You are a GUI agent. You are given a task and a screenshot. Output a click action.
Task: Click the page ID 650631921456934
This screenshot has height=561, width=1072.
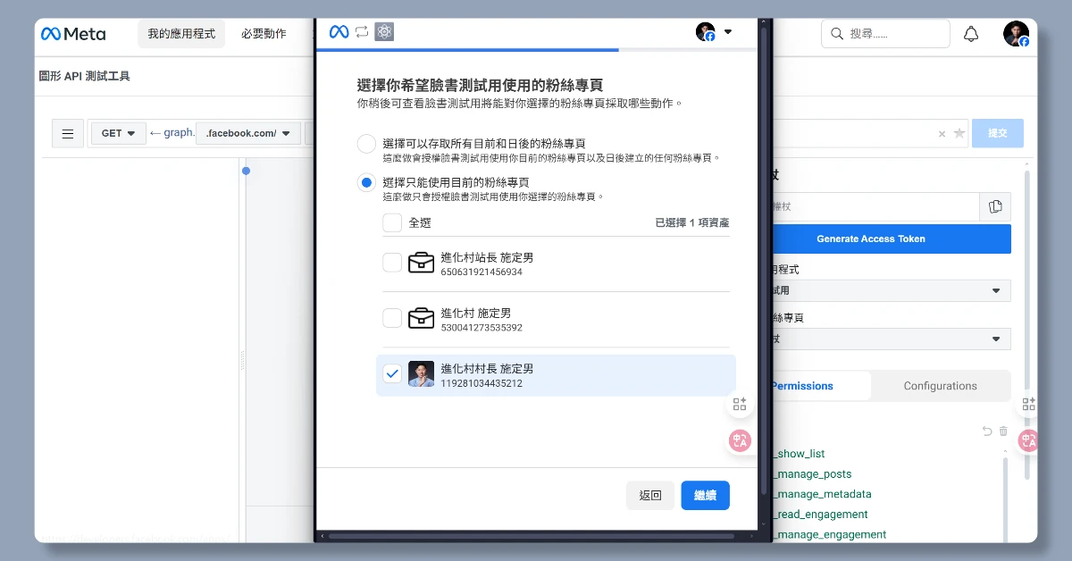(x=482, y=272)
